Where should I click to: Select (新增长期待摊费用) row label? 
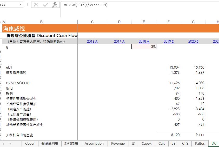point(23,120)
